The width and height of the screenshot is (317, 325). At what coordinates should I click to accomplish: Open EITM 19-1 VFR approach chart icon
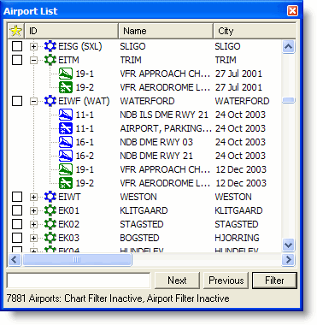point(66,74)
